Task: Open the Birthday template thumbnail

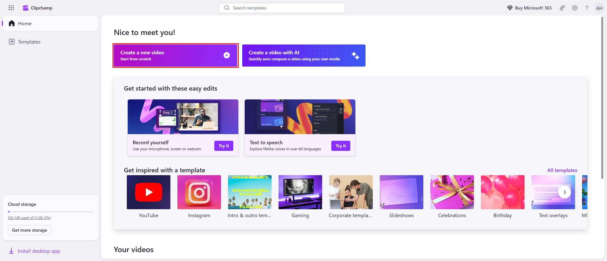Action: (x=503, y=192)
